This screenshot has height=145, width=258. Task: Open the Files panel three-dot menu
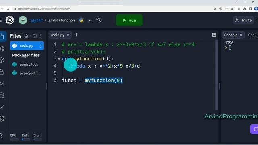pos(41,36)
